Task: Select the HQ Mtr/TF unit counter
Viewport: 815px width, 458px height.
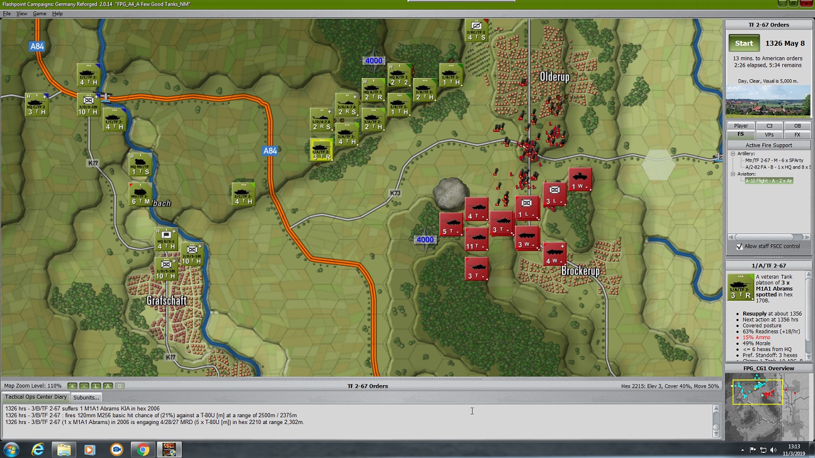Action: click(x=140, y=164)
